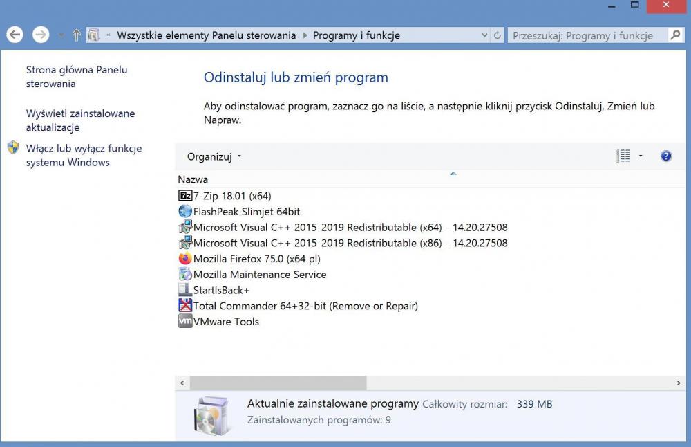
Task: Click the horizontal scrollbar right arrow
Action: tap(679, 383)
